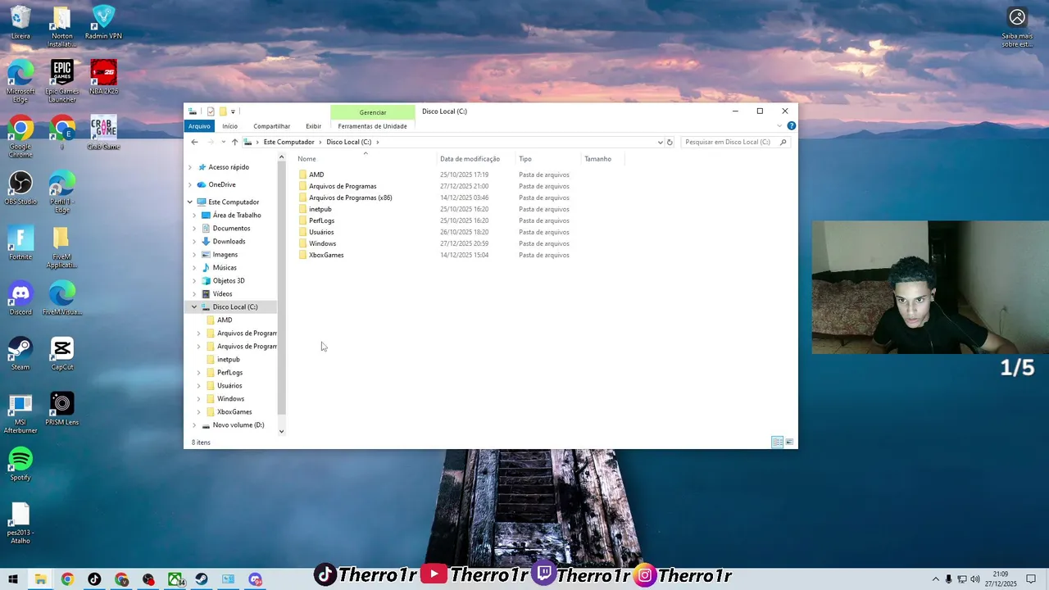
Task: Select the Discord desktop icon
Action: click(x=20, y=297)
